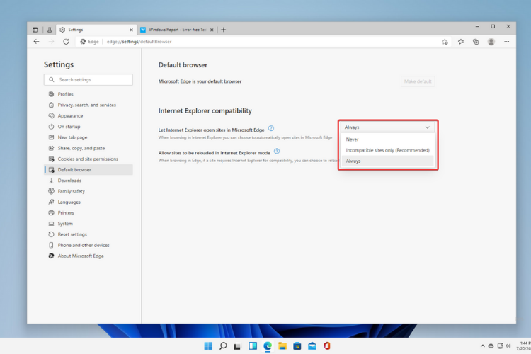Show hidden icons in system tray
The width and height of the screenshot is (531, 354).
[x=483, y=346]
